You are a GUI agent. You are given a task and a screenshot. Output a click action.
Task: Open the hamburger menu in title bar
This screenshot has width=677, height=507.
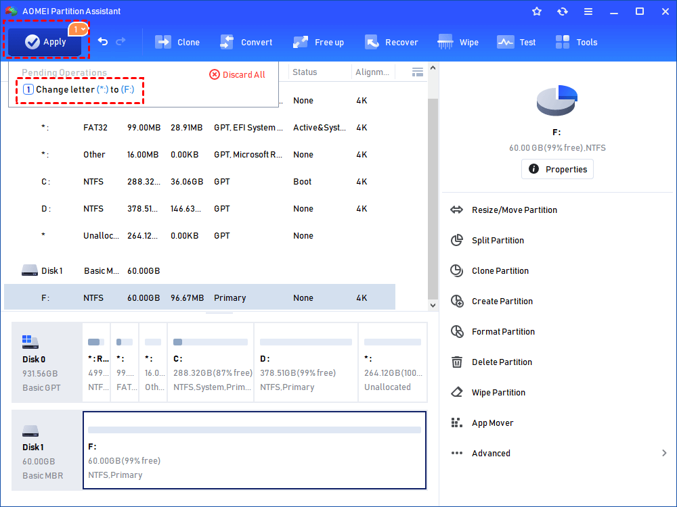(x=588, y=11)
